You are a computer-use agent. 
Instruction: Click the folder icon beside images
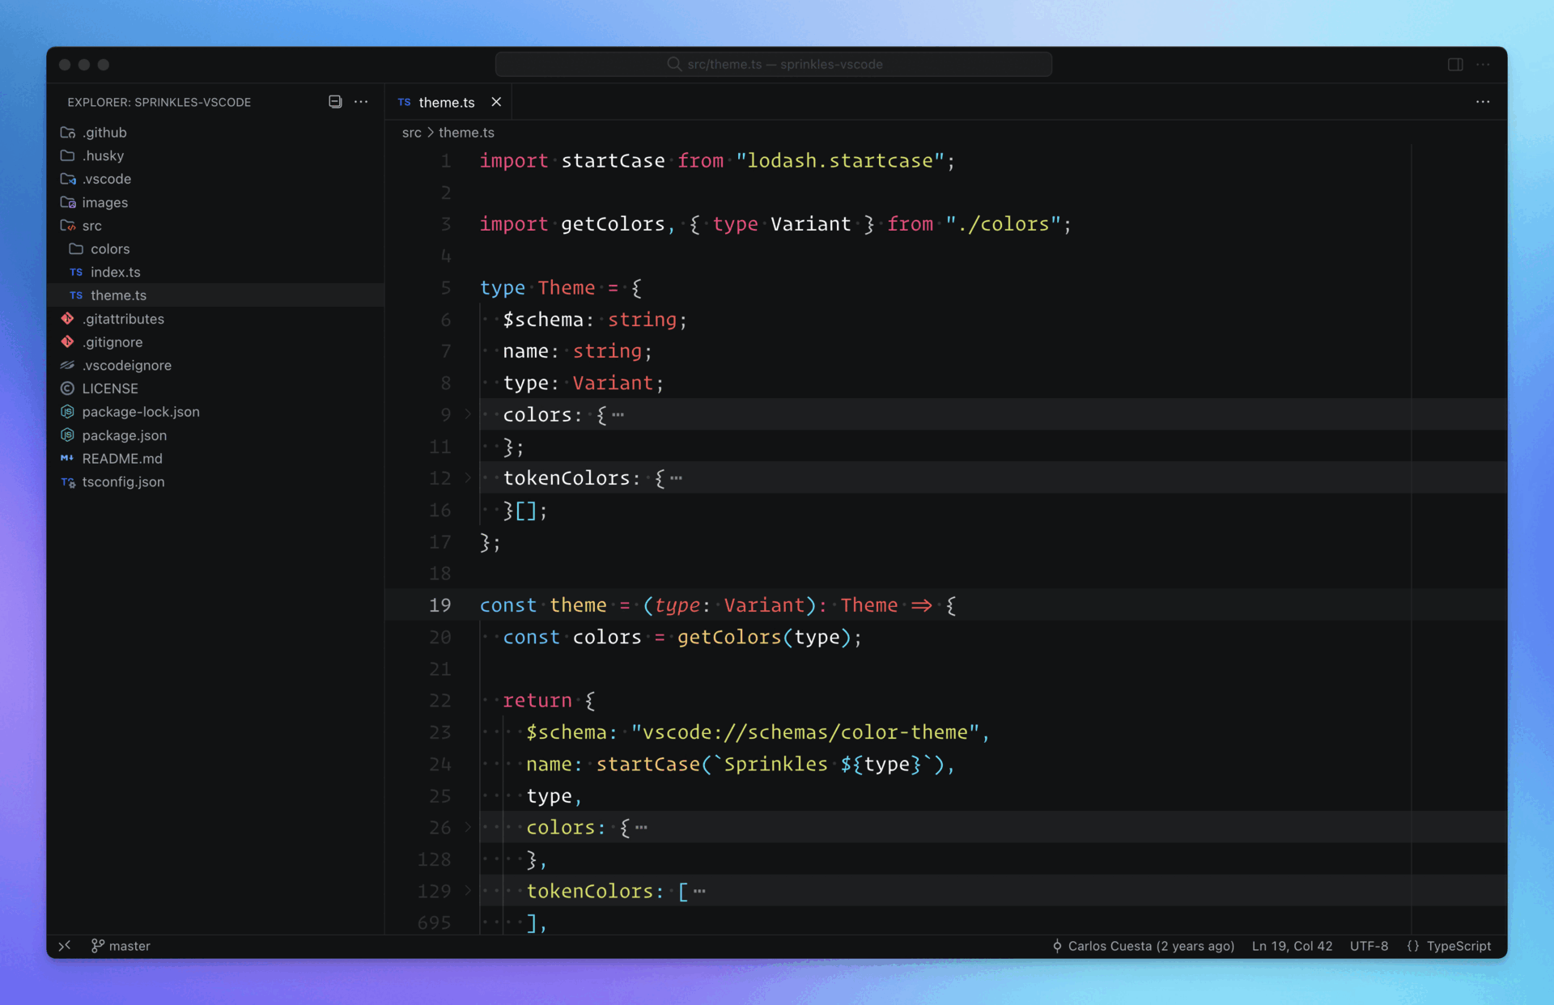pos(68,202)
